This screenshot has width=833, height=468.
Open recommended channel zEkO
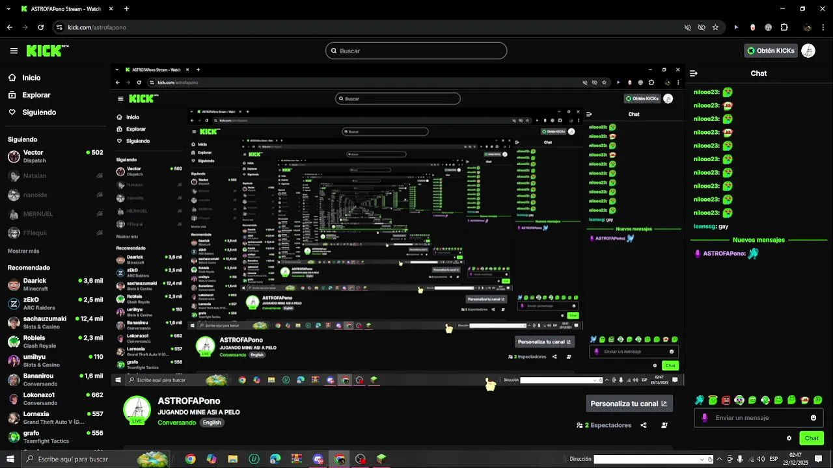pyautogui.click(x=55, y=304)
